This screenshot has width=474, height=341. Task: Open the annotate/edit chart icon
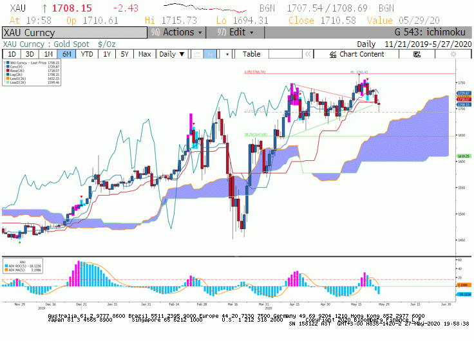coord(417,54)
